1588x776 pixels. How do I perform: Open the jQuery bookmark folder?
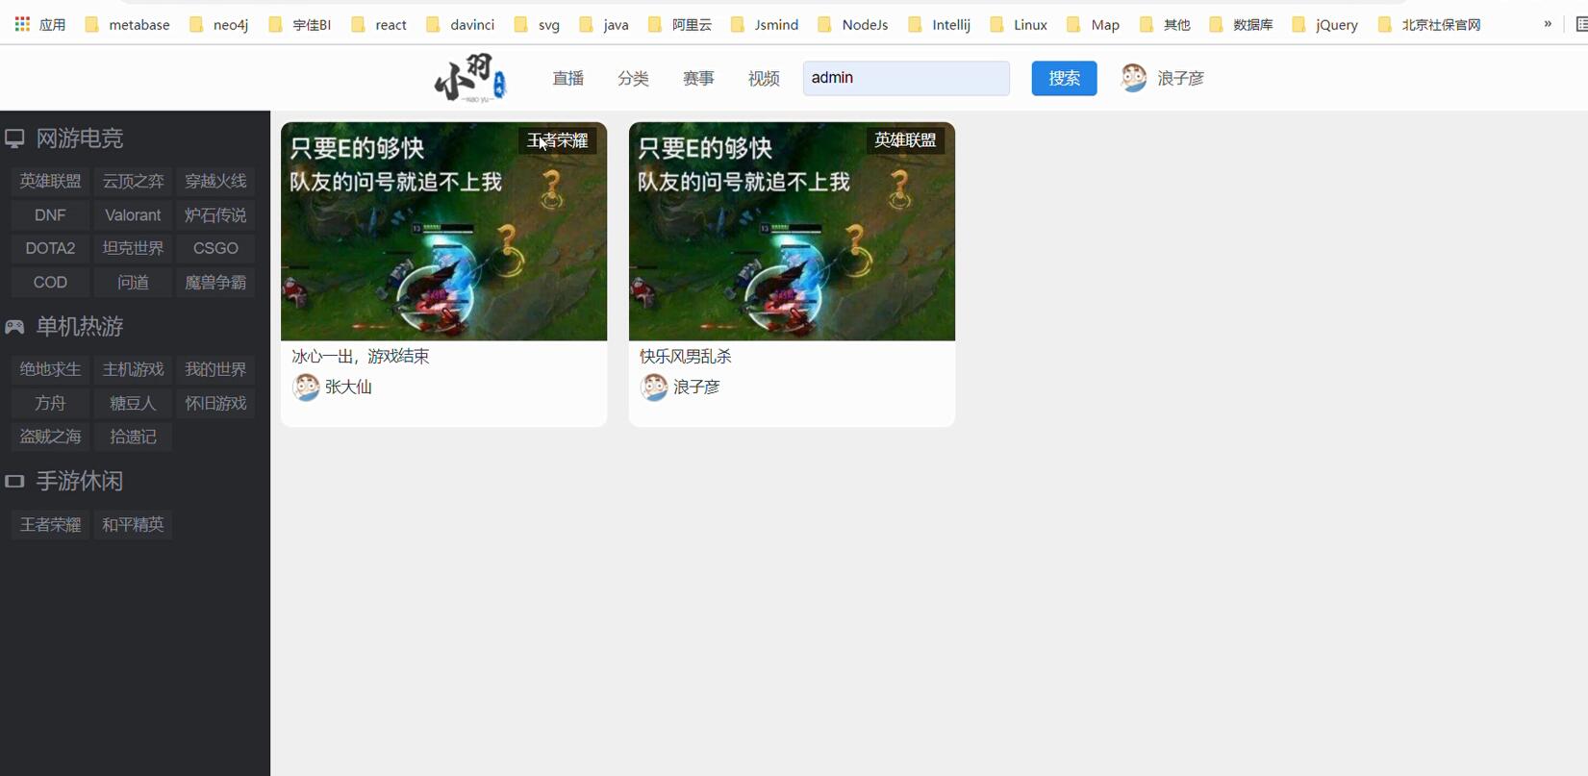[x=1325, y=24]
